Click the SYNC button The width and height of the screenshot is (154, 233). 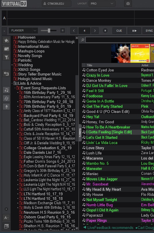(148, 31)
